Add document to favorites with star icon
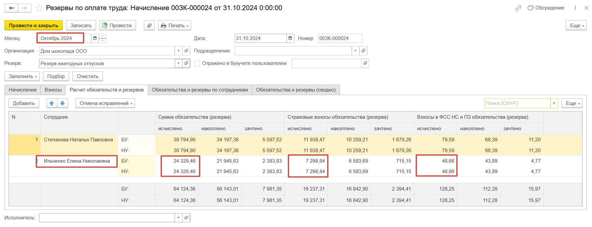This screenshot has height=227, width=592. coord(39,8)
